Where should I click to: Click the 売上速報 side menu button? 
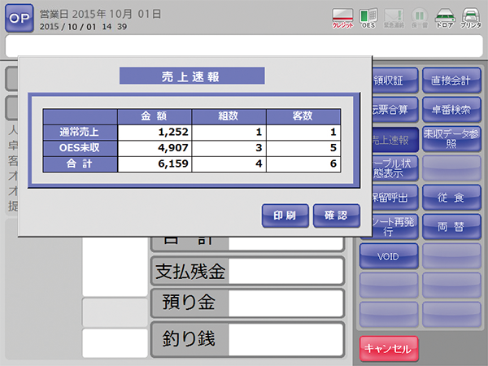(x=395, y=139)
